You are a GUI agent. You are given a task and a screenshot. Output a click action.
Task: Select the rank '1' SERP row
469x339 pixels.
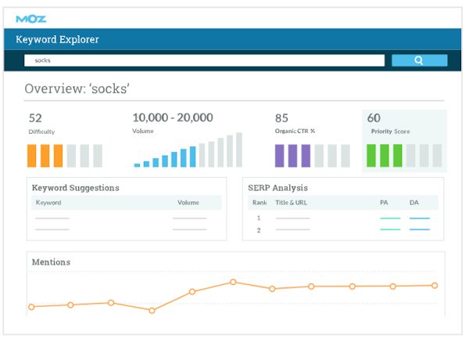(343, 218)
